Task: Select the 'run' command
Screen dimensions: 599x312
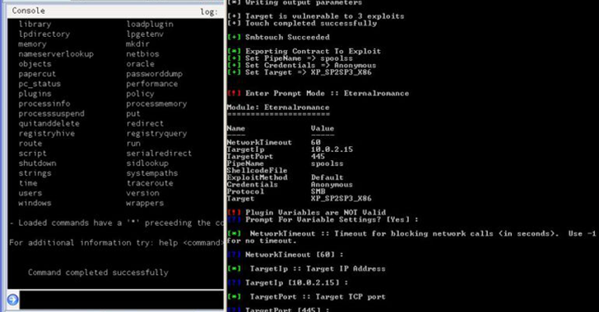Action: [133, 144]
